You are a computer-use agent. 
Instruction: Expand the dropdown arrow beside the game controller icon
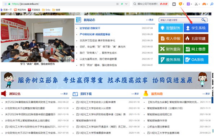tap(207, 4)
